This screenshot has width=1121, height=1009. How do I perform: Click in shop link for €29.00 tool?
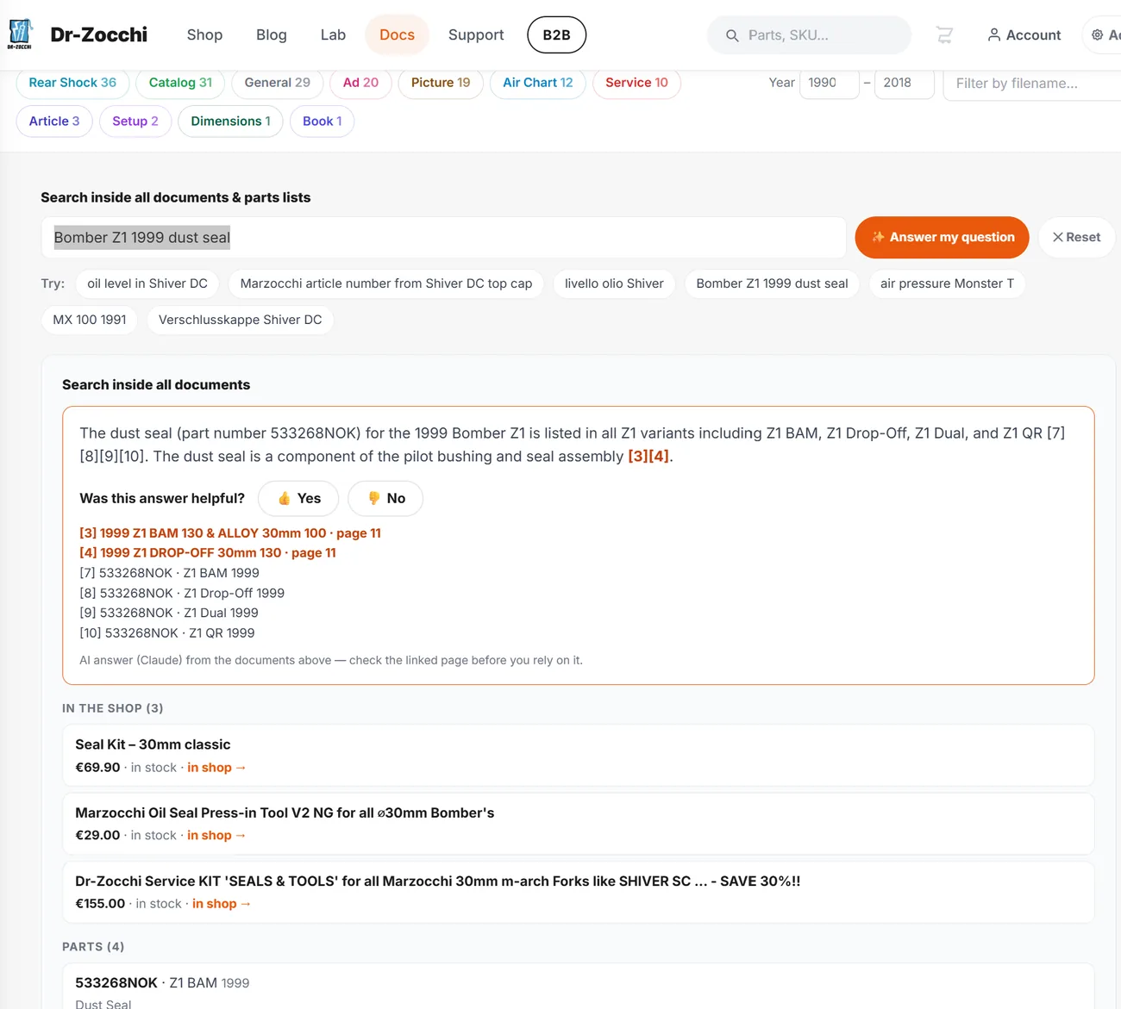coord(216,836)
